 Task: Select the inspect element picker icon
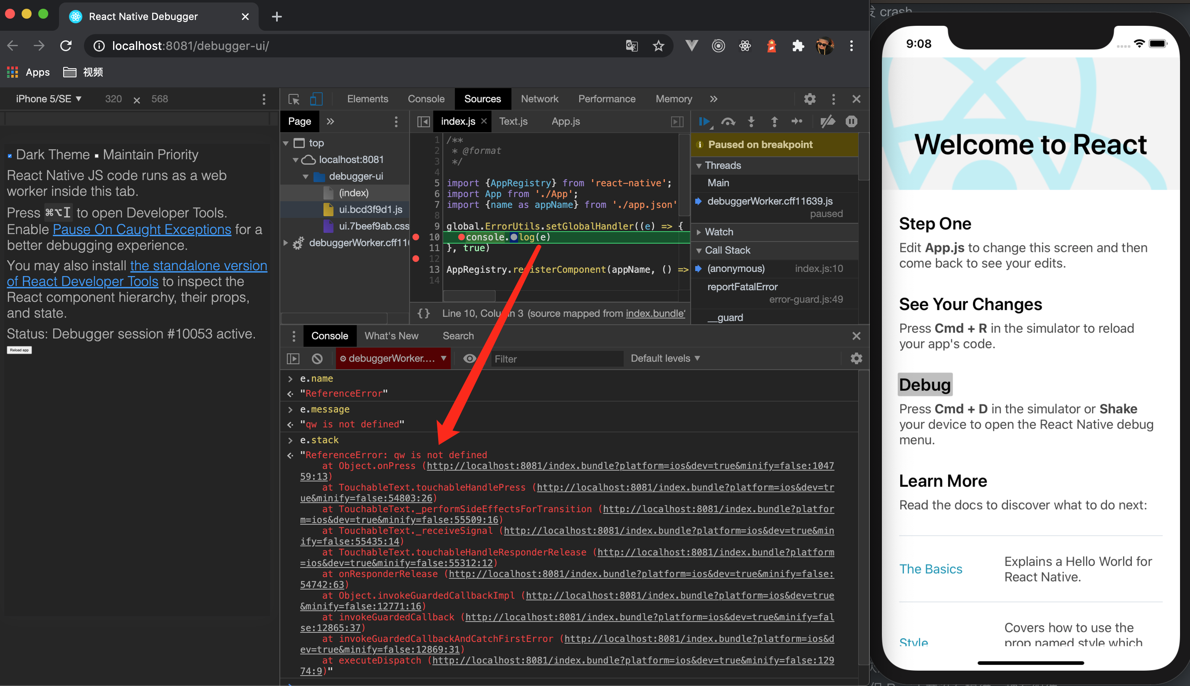click(x=294, y=99)
